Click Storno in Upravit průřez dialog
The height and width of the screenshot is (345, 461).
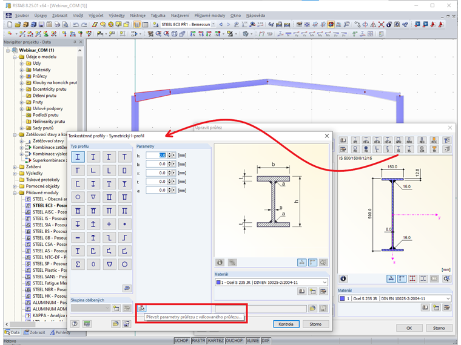click(439, 328)
